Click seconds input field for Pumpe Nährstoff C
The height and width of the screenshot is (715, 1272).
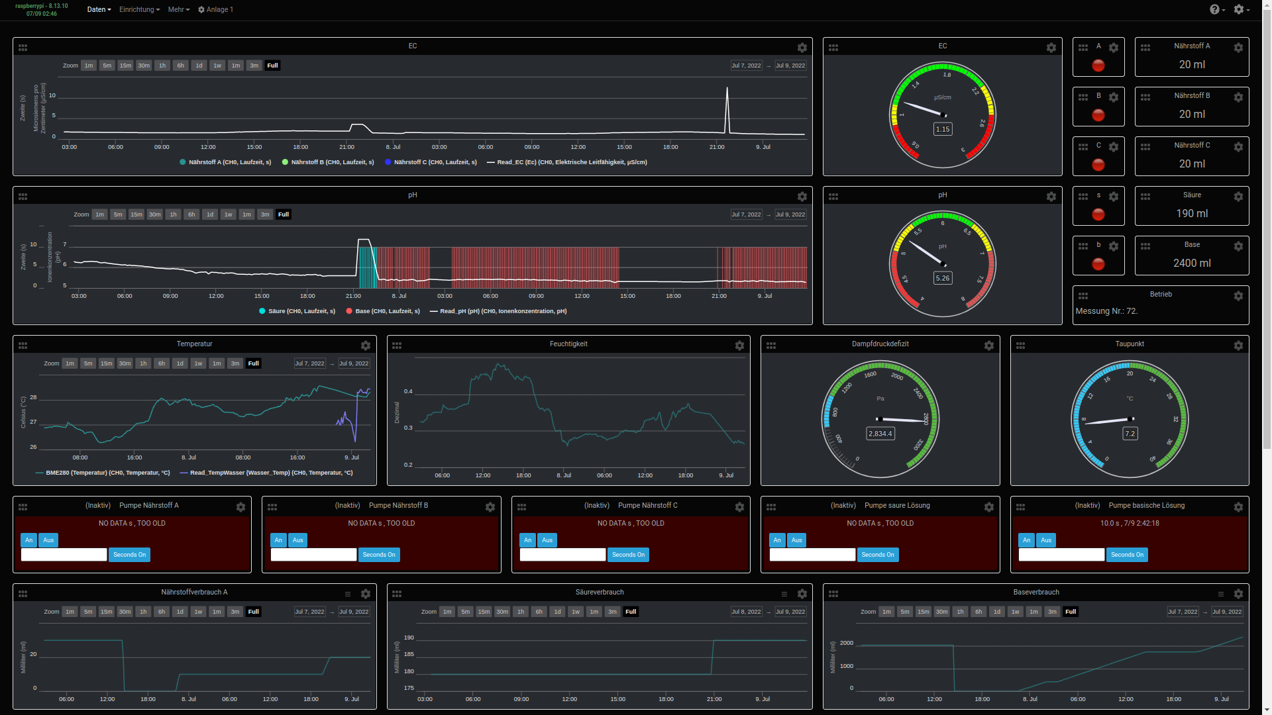(x=562, y=555)
